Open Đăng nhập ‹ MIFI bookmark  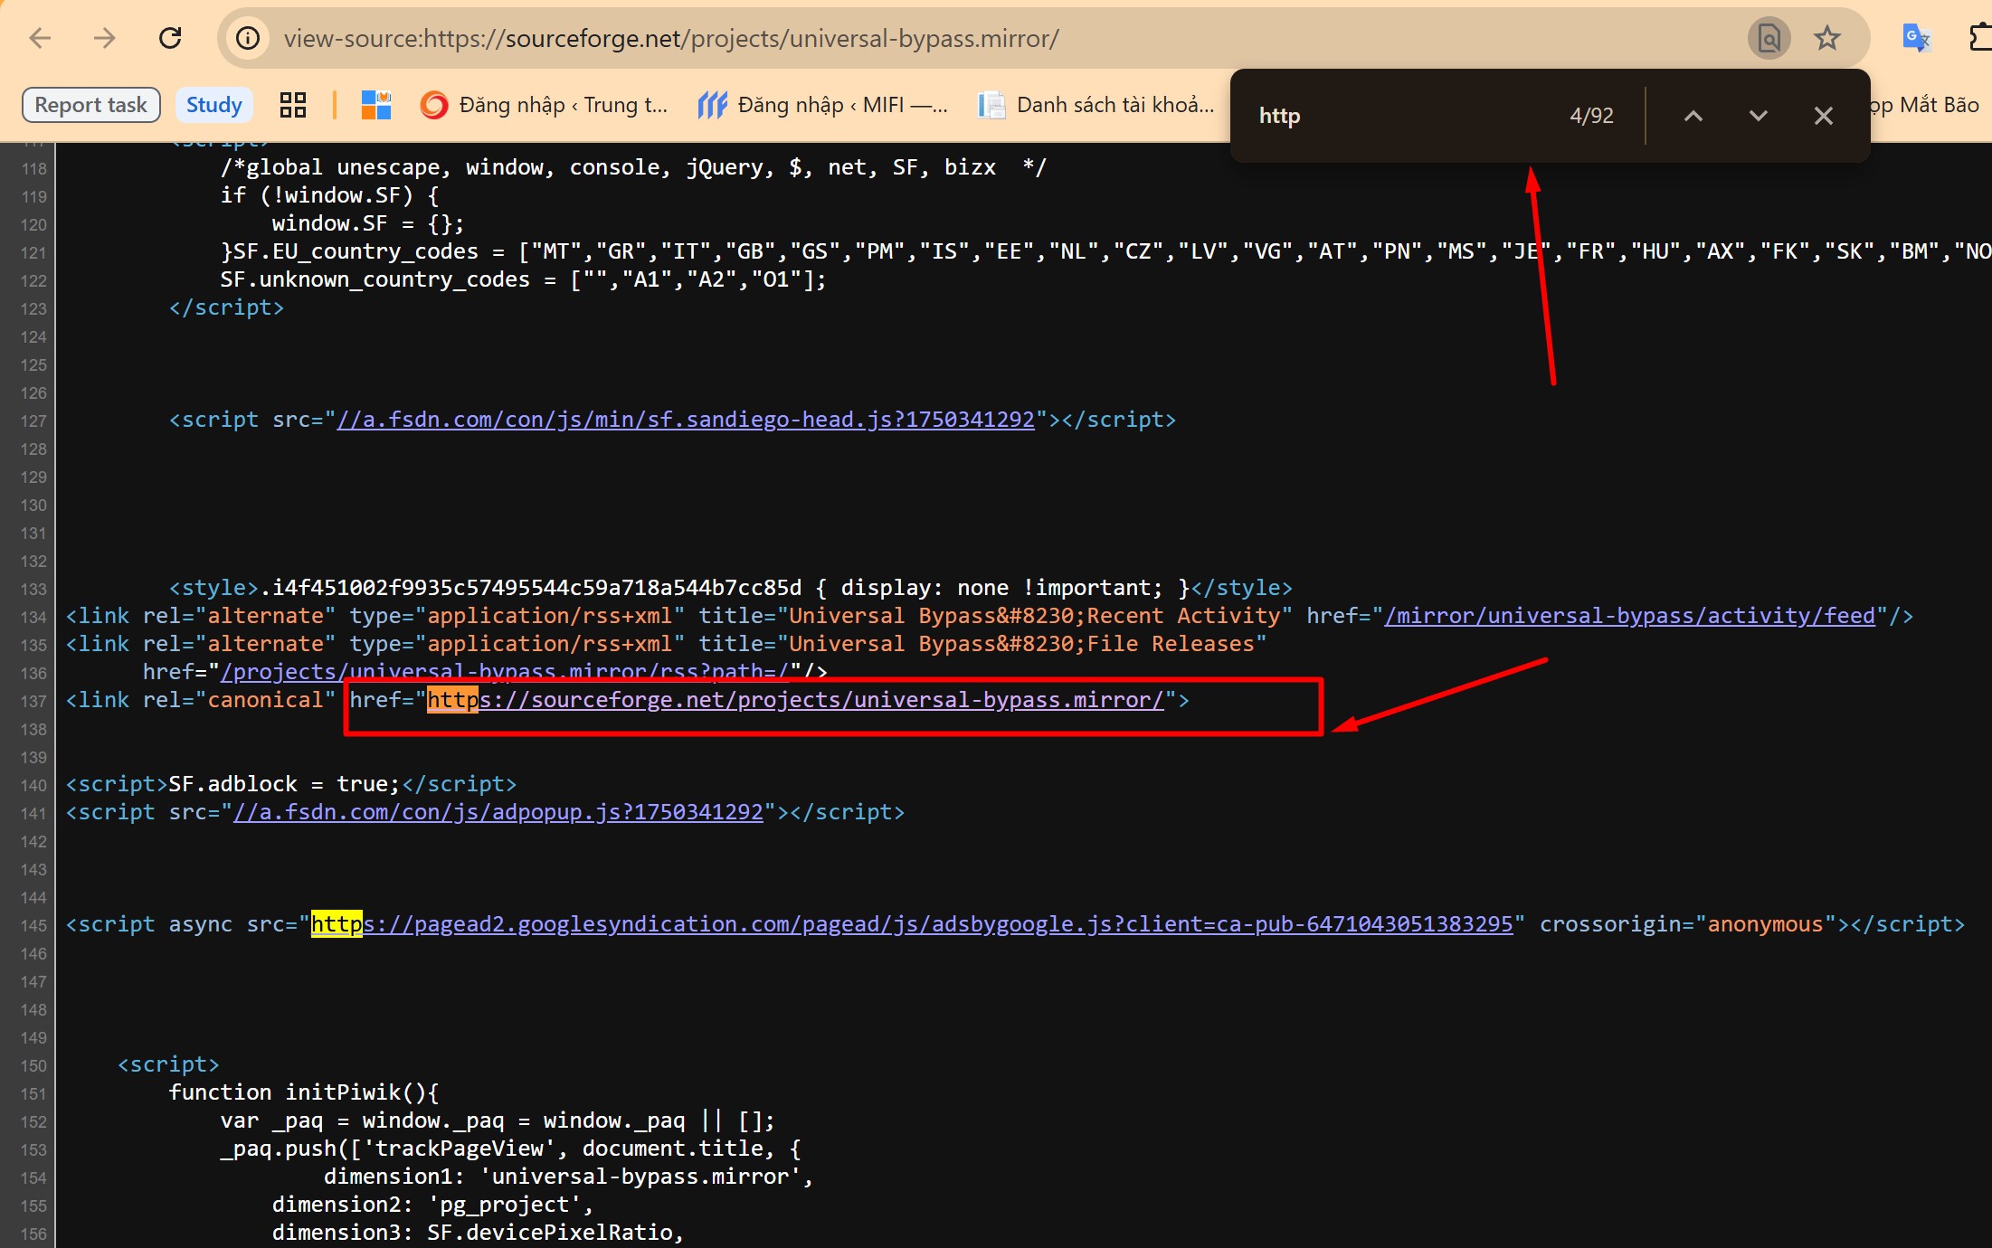pos(822,105)
